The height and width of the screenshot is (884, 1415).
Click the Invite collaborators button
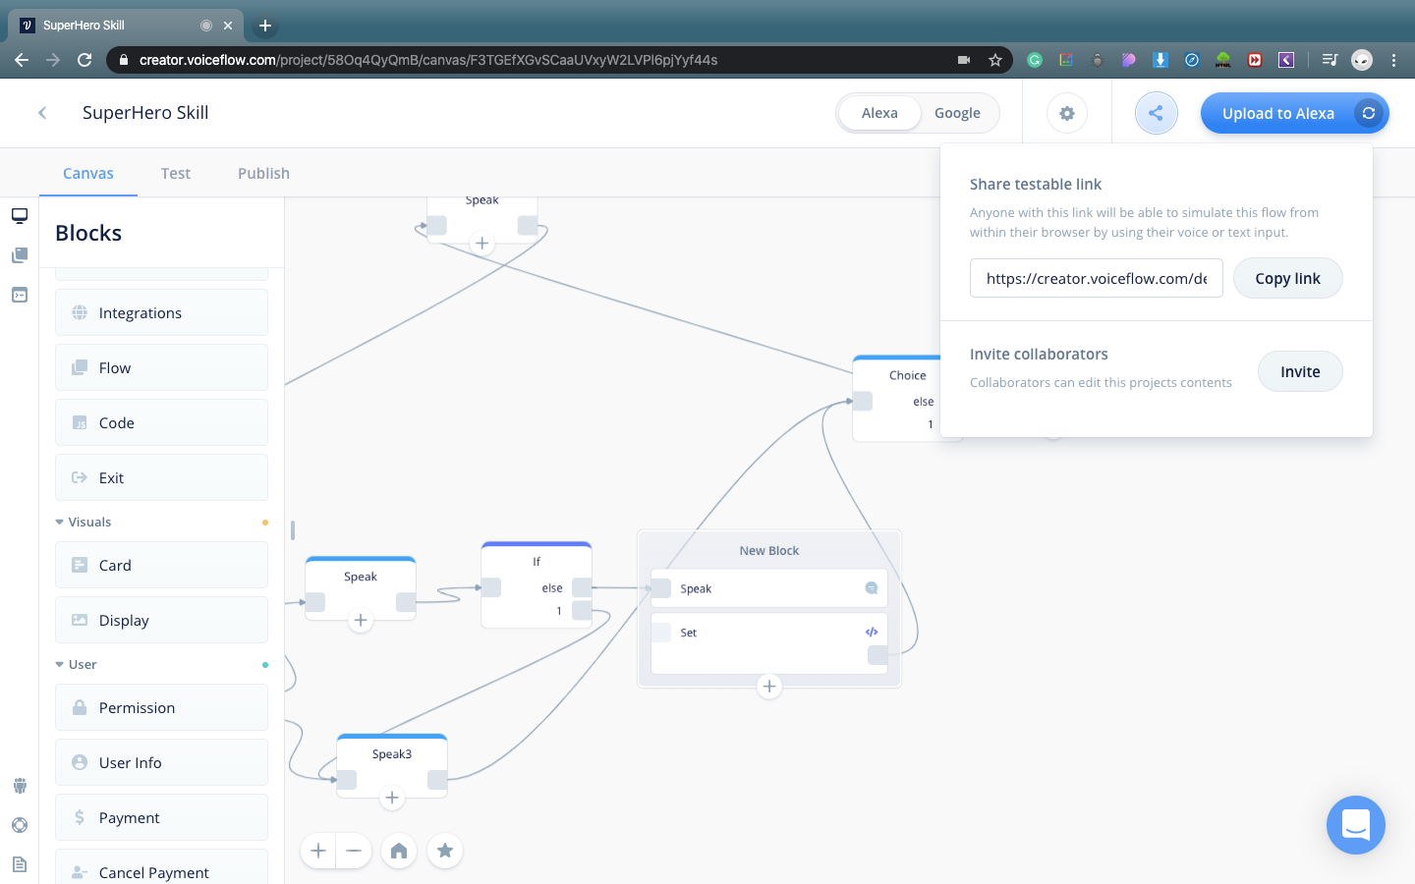[1300, 371]
